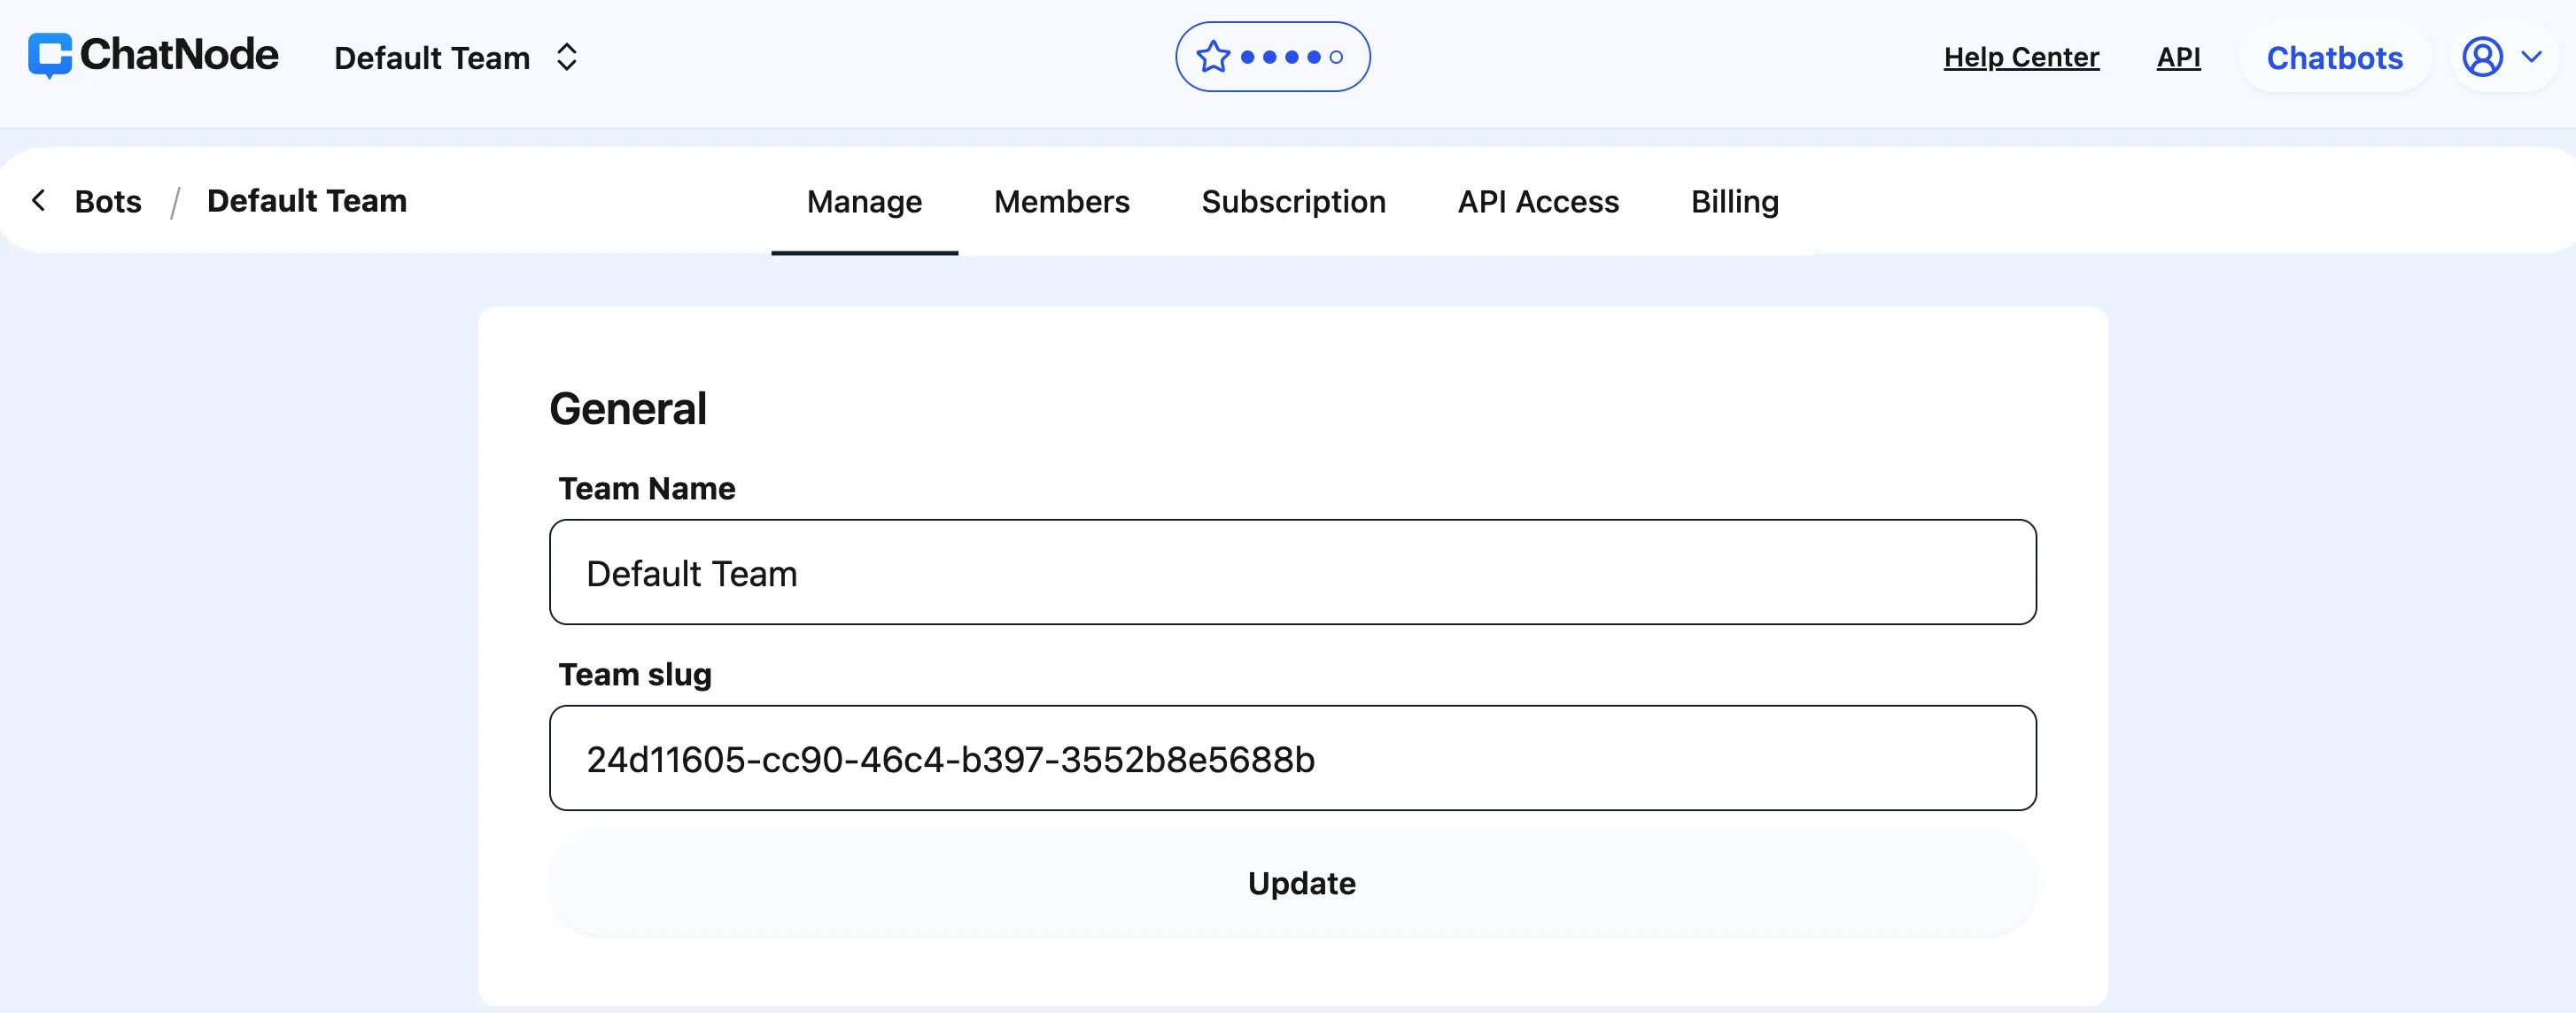
Task: Click the star rating progress pill
Action: [x=1272, y=57]
